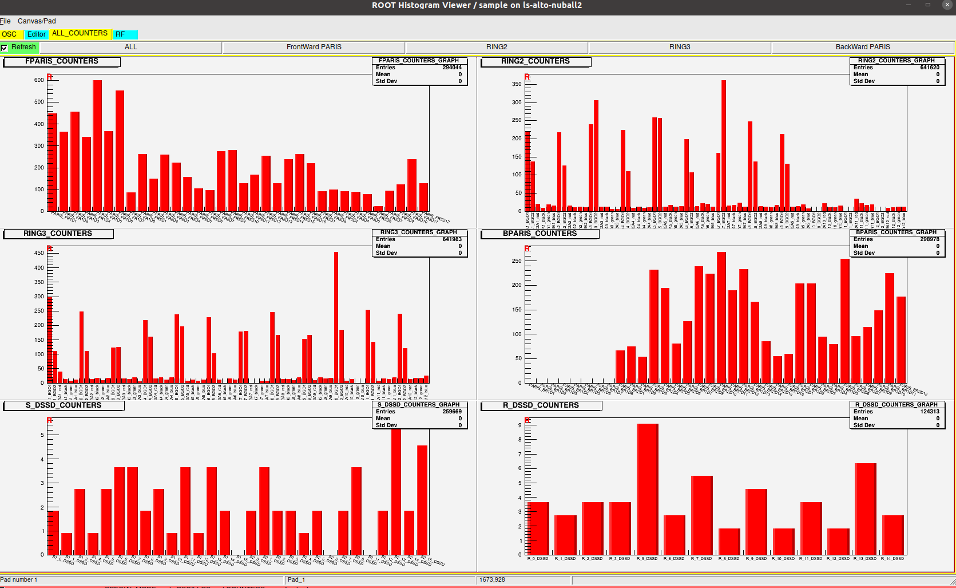Image resolution: width=956 pixels, height=588 pixels.
Task: Click the red R marker in S_DSSD pad
Action: point(50,421)
